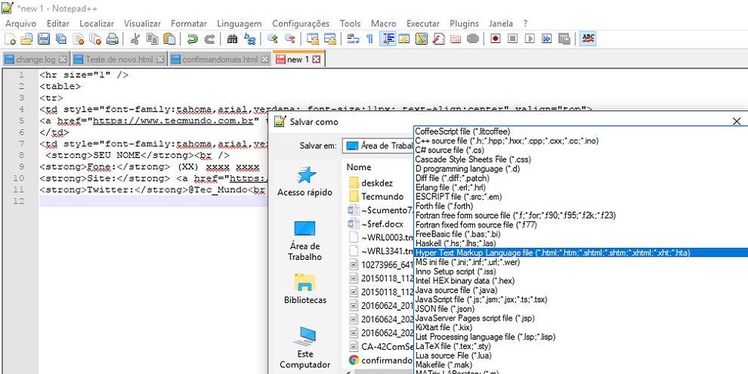Image resolution: width=748 pixels, height=374 pixels.
Task: Close current document toolbar icon
Action: (79, 39)
